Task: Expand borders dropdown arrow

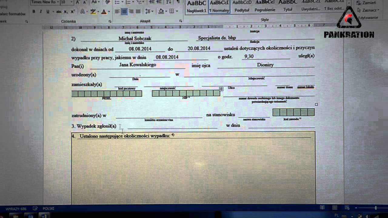Action: (177, 12)
